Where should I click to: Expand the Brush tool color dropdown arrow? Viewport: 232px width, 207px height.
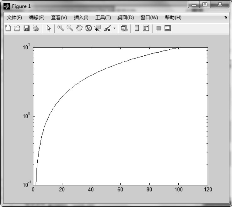[114, 29]
